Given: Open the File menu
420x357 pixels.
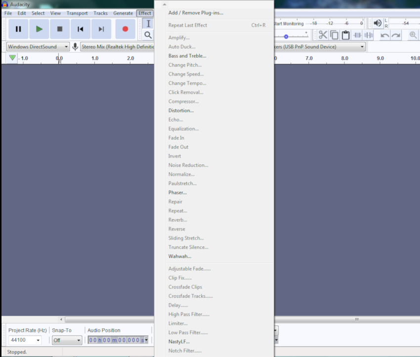Looking at the screenshot, I should click(x=8, y=13).
